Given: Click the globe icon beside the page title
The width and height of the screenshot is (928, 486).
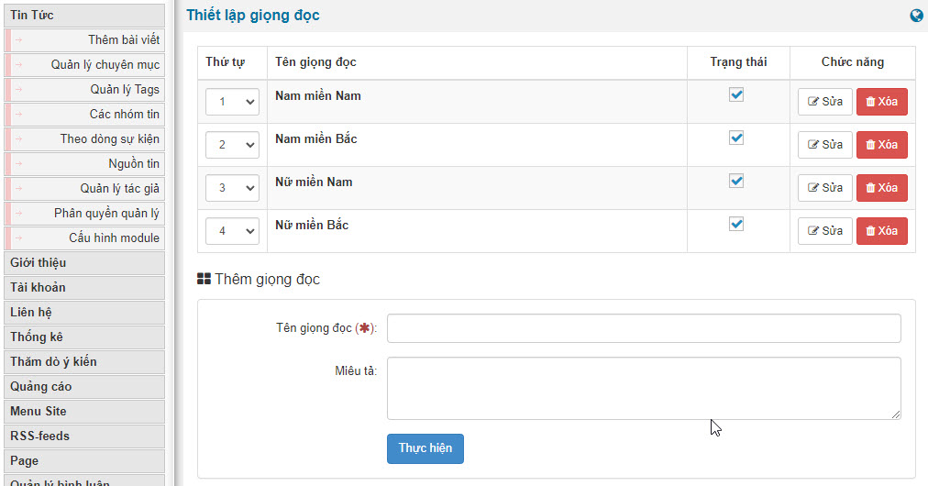Looking at the screenshot, I should click(x=916, y=16).
